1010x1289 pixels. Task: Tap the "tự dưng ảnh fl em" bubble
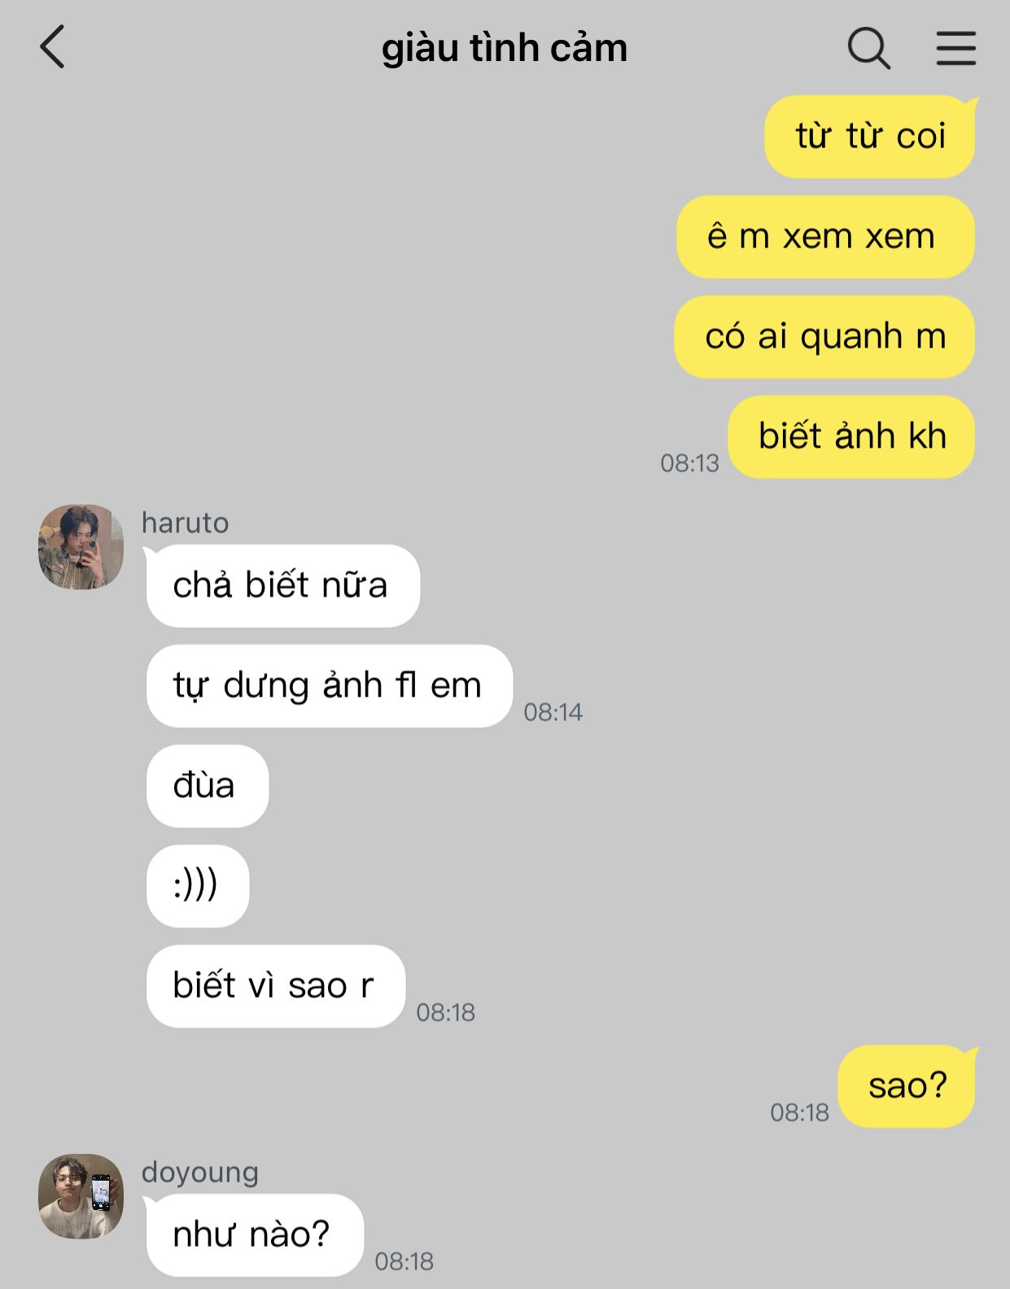click(329, 685)
